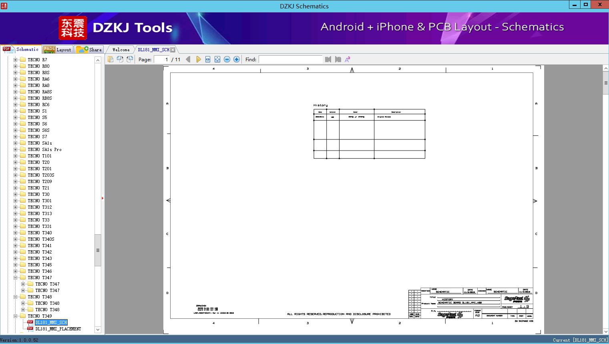Click the tree panel scroll up arrow
Screen dimensions: 609x344
98,60
